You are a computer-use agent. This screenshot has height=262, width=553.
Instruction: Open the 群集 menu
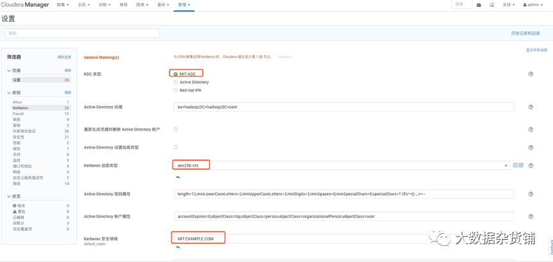[x=63, y=5]
